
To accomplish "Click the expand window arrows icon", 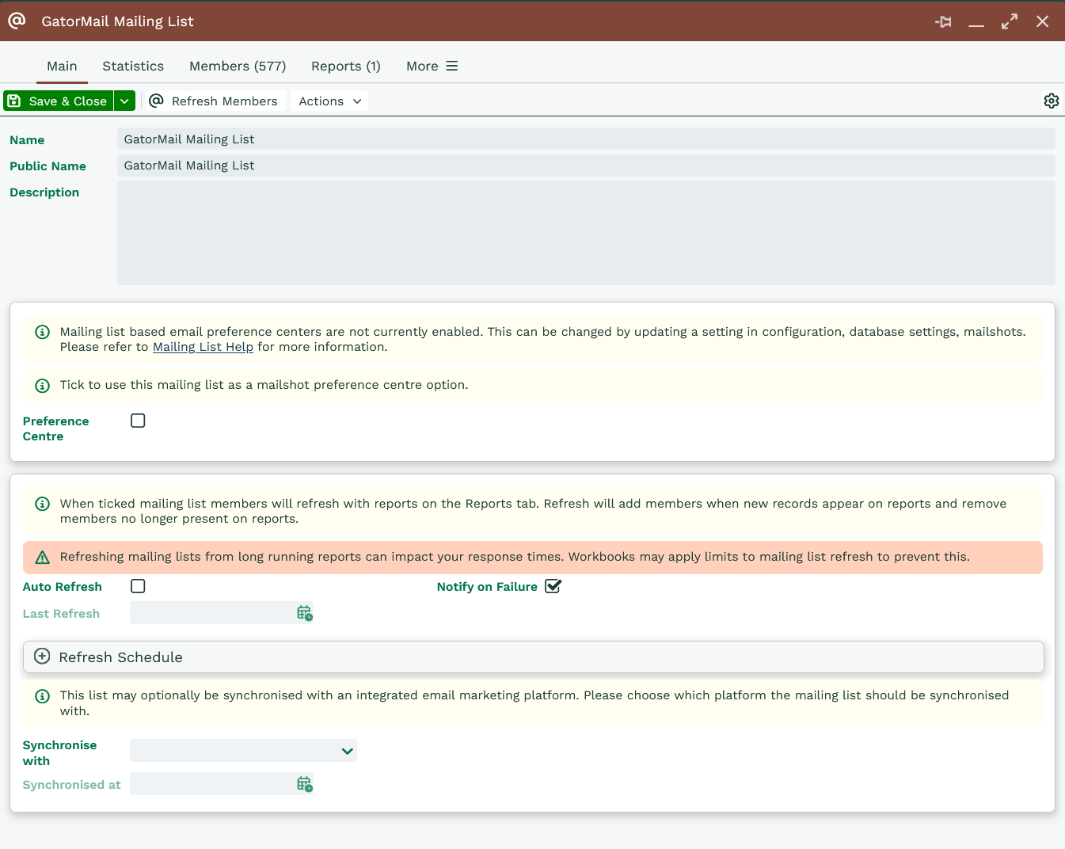I will pyautogui.click(x=1009, y=21).
